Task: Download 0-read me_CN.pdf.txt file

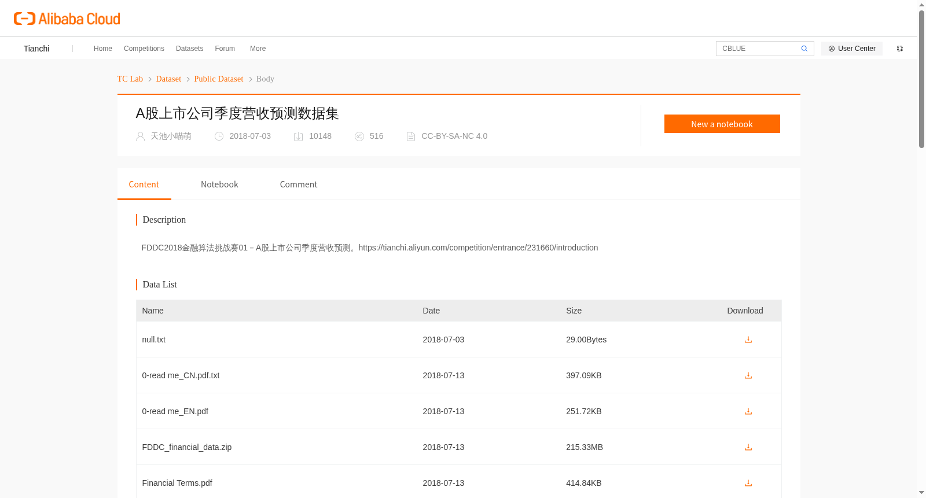Action: (x=748, y=375)
